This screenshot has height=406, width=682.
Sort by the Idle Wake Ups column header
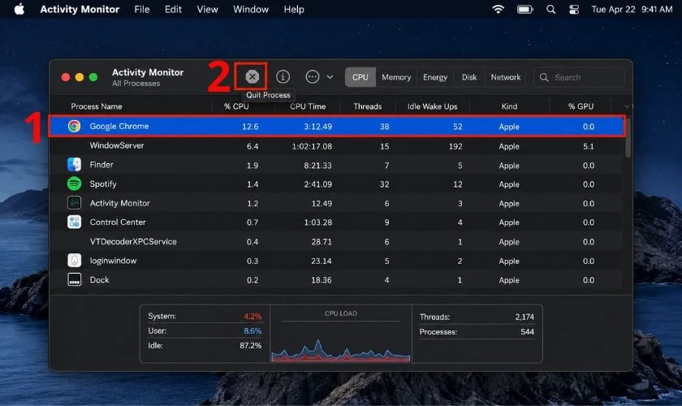pos(432,106)
